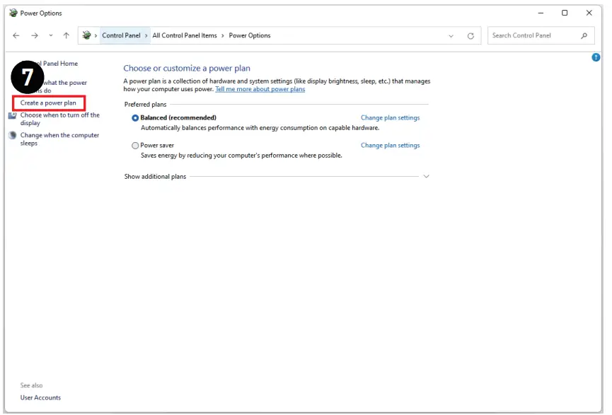The width and height of the screenshot is (612, 415).
Task: Click the moon icon beside computer sleeps
Action: point(13,135)
